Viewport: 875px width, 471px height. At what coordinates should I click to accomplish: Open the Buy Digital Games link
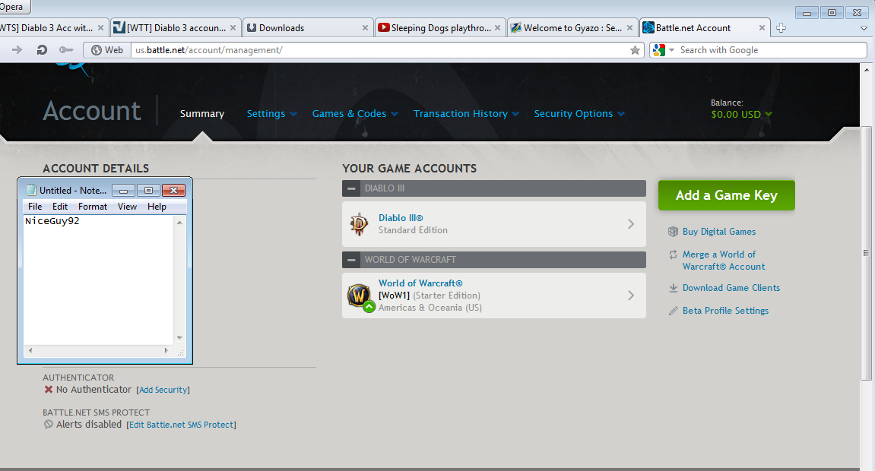click(718, 231)
